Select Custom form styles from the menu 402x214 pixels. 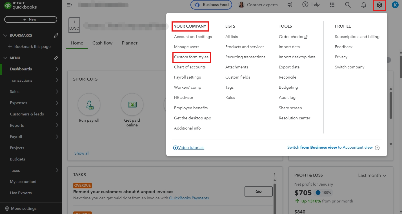point(192,57)
